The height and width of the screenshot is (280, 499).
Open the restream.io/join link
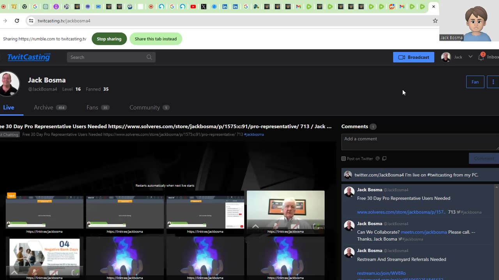tap(381, 273)
